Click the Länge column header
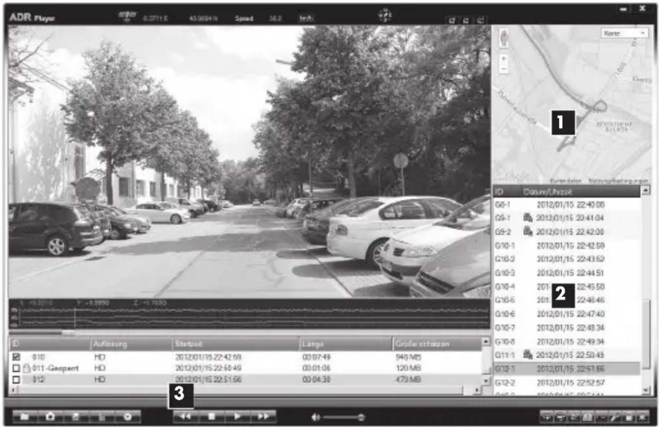The image size is (659, 427). coord(346,344)
